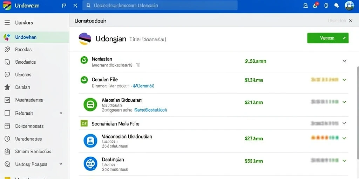Click the colored rating bar of Vladonadian Ulnidodian

325,138
